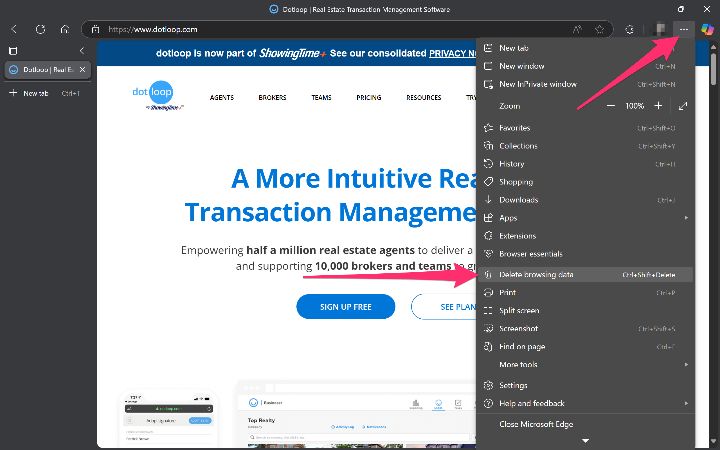Screen dimensions: 720x450
Task: Click the Read aloud icon in address bar
Action: point(577,29)
